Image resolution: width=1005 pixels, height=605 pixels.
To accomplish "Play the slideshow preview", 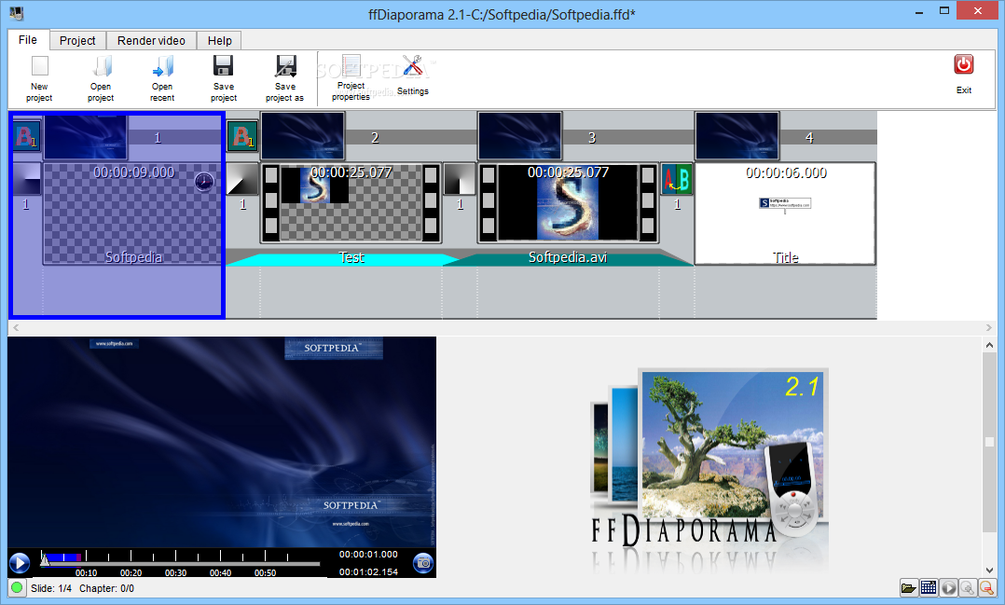I will pos(20,563).
